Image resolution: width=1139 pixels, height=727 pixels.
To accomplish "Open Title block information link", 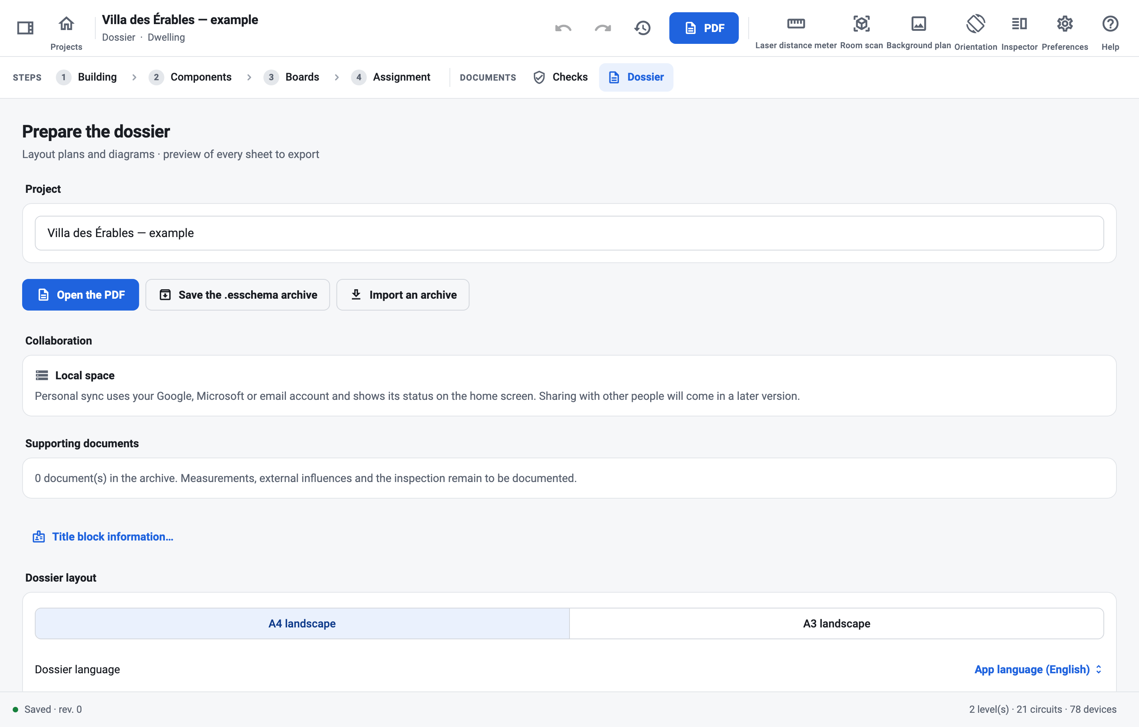I will point(103,537).
